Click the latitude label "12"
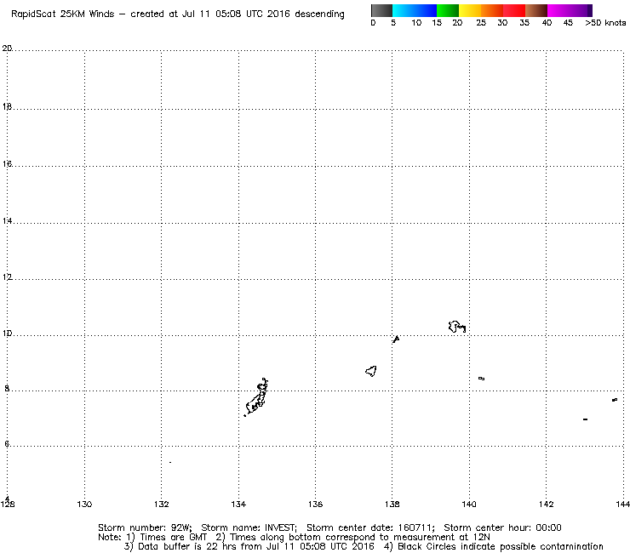Screen dimensions: 630x553 click(x=7, y=277)
